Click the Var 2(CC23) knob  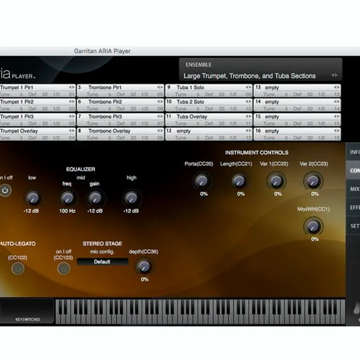313,181
